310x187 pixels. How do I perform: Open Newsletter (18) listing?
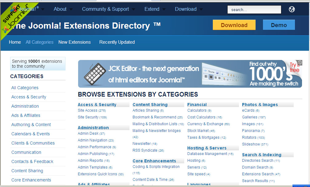pos(145,144)
